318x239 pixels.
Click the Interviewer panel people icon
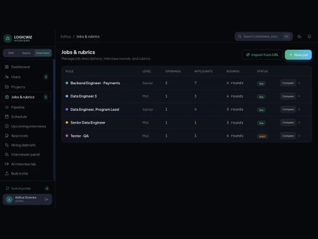tap(7, 154)
